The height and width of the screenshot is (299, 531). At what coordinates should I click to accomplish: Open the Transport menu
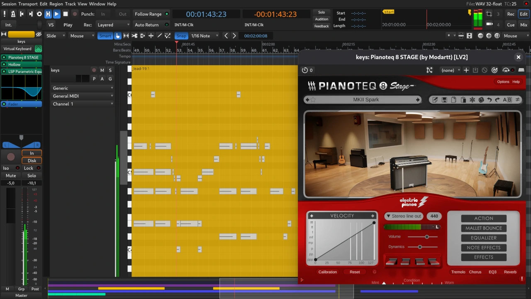click(x=27, y=4)
